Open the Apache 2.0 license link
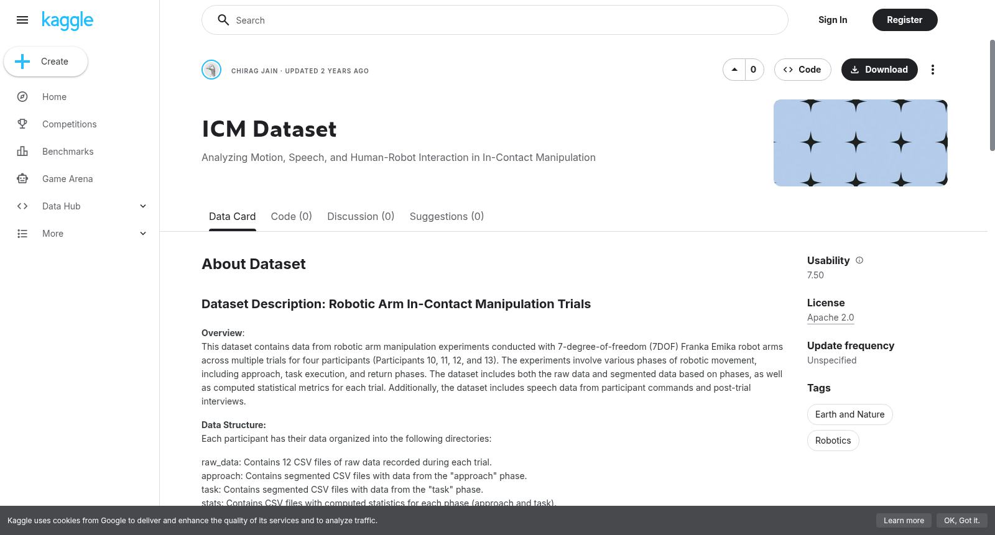995x535 pixels. click(830, 318)
